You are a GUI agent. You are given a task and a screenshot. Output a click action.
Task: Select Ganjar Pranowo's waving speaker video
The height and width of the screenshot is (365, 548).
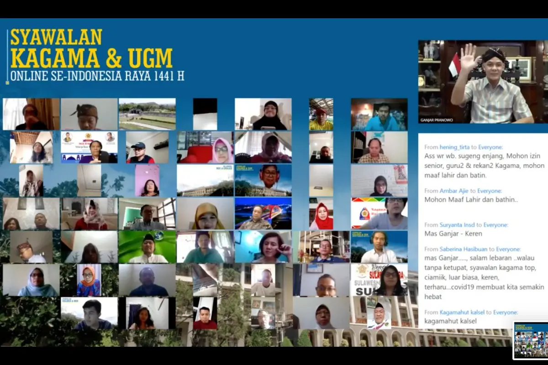483,82
